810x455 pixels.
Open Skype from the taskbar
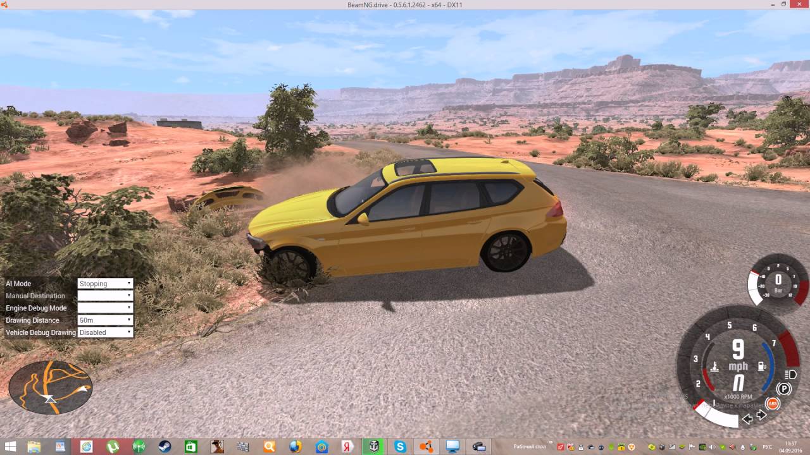point(400,447)
